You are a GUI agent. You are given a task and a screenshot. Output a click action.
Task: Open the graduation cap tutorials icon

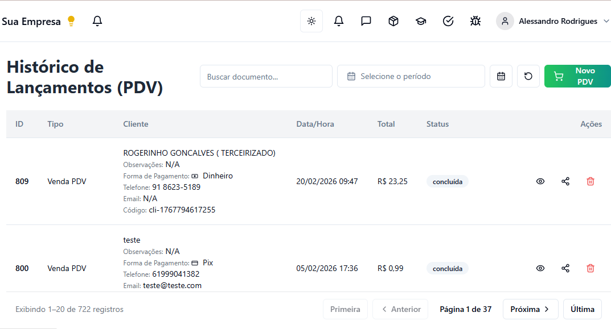[x=421, y=21]
